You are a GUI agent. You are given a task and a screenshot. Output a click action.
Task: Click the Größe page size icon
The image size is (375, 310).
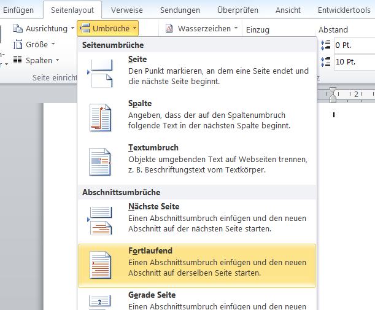pos(18,44)
